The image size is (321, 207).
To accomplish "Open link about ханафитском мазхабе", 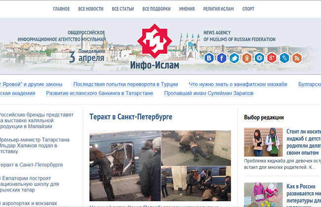I will pos(238,84).
